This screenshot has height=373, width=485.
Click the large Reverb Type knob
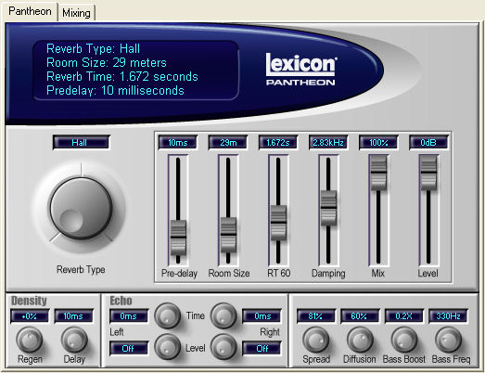point(81,209)
